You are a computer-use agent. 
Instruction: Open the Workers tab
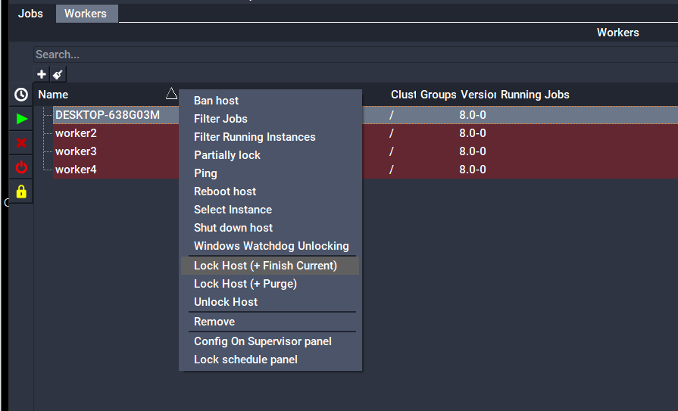pyautogui.click(x=86, y=14)
